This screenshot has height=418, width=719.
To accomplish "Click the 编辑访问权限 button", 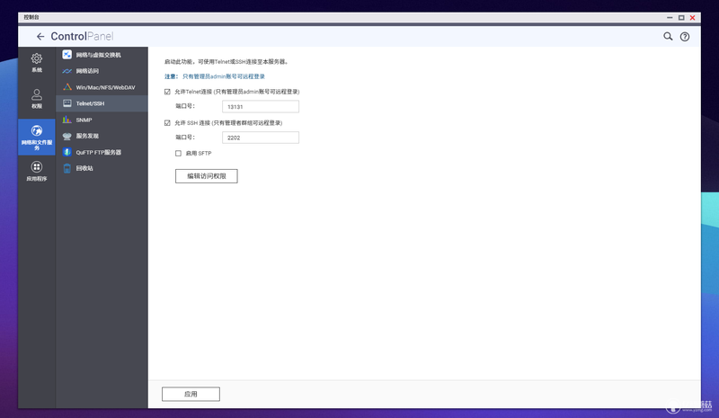I will point(207,176).
